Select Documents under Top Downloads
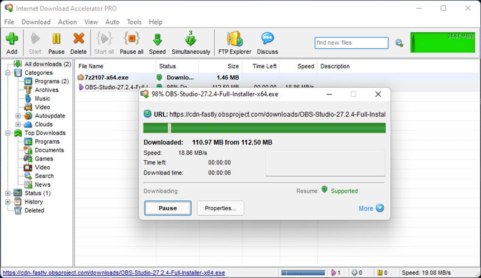 coord(49,150)
